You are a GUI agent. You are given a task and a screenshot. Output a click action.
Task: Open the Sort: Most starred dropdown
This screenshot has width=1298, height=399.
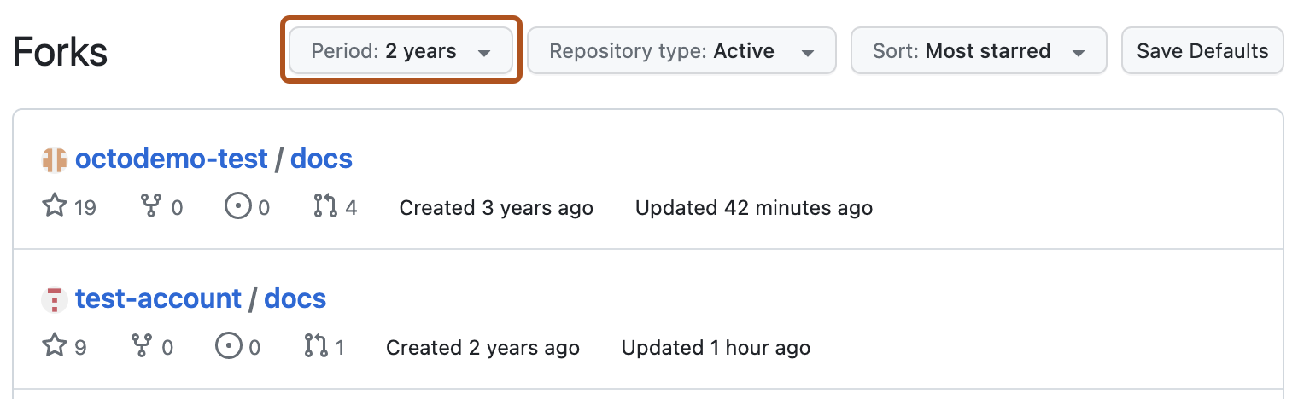click(x=978, y=52)
